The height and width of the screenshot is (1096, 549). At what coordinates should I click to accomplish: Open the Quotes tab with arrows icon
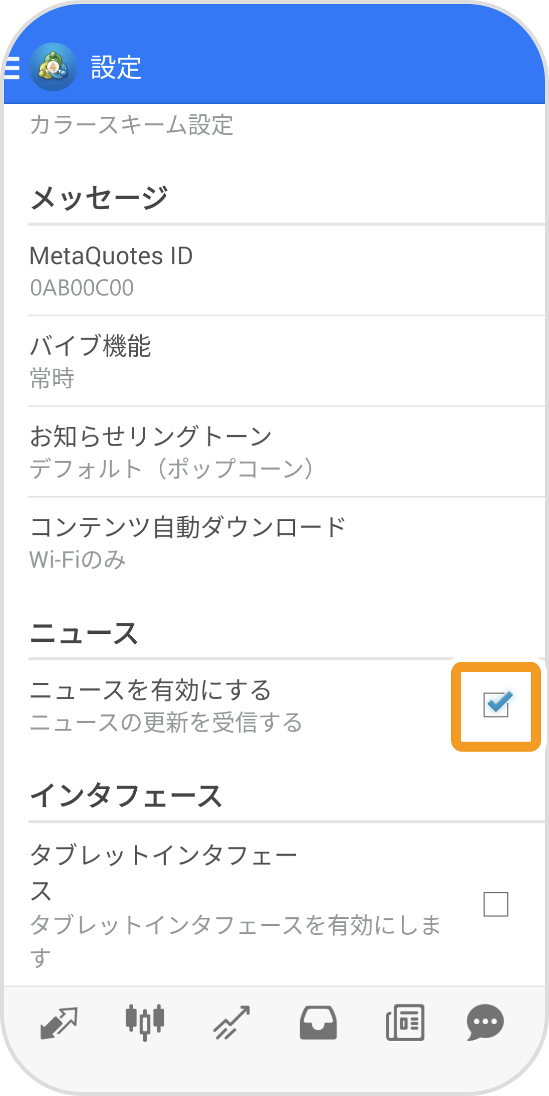coord(59,1022)
